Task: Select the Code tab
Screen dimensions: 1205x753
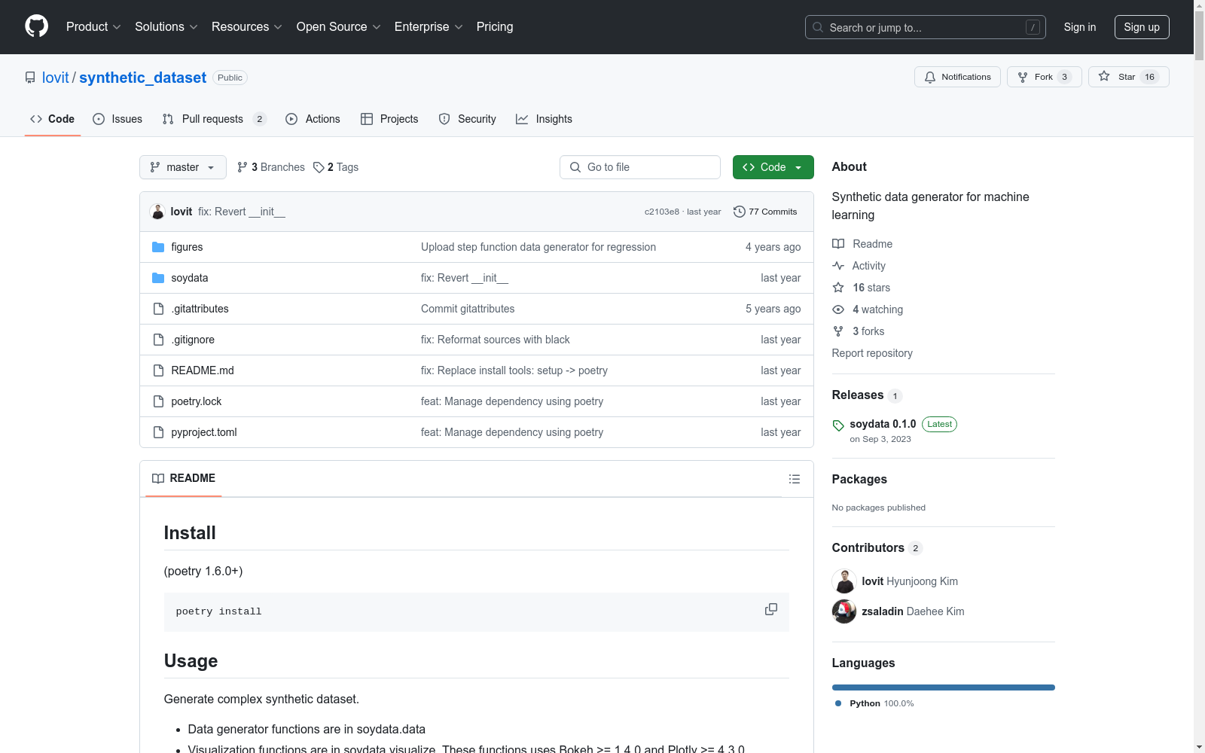Action: pos(52,119)
